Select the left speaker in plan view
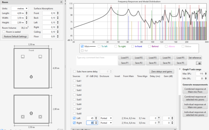 (23, 57)
